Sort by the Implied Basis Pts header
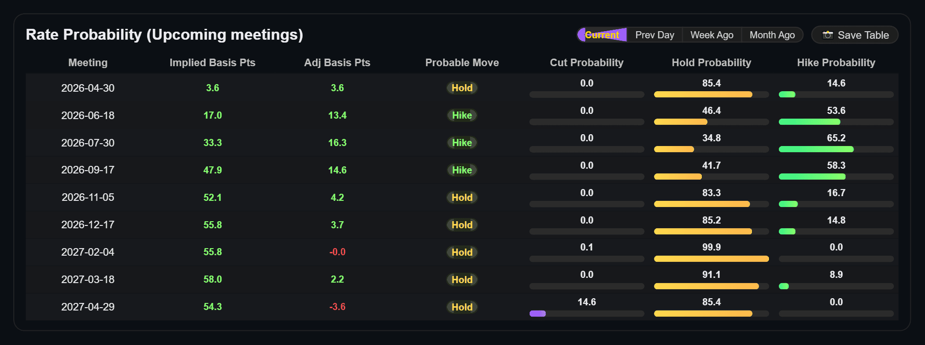Screen dimensions: 925x345 pyautogui.click(x=212, y=62)
